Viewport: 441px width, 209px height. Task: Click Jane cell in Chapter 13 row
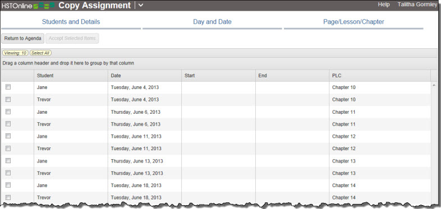[x=71, y=161]
